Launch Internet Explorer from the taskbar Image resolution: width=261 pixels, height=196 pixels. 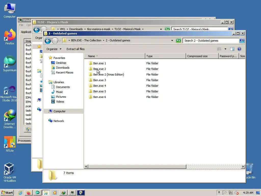[x=20, y=193]
